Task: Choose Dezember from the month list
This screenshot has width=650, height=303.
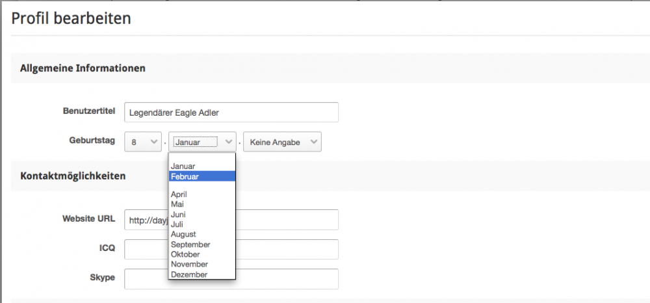Action: pos(201,274)
